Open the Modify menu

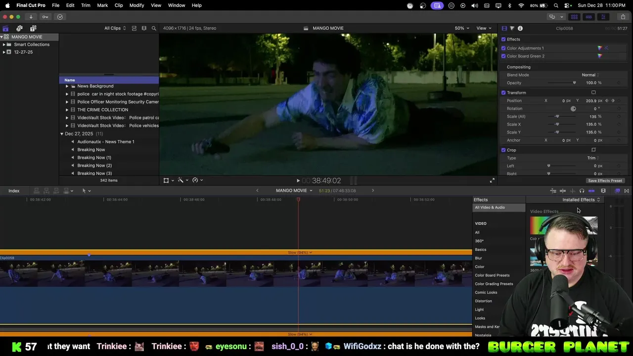click(x=137, y=5)
